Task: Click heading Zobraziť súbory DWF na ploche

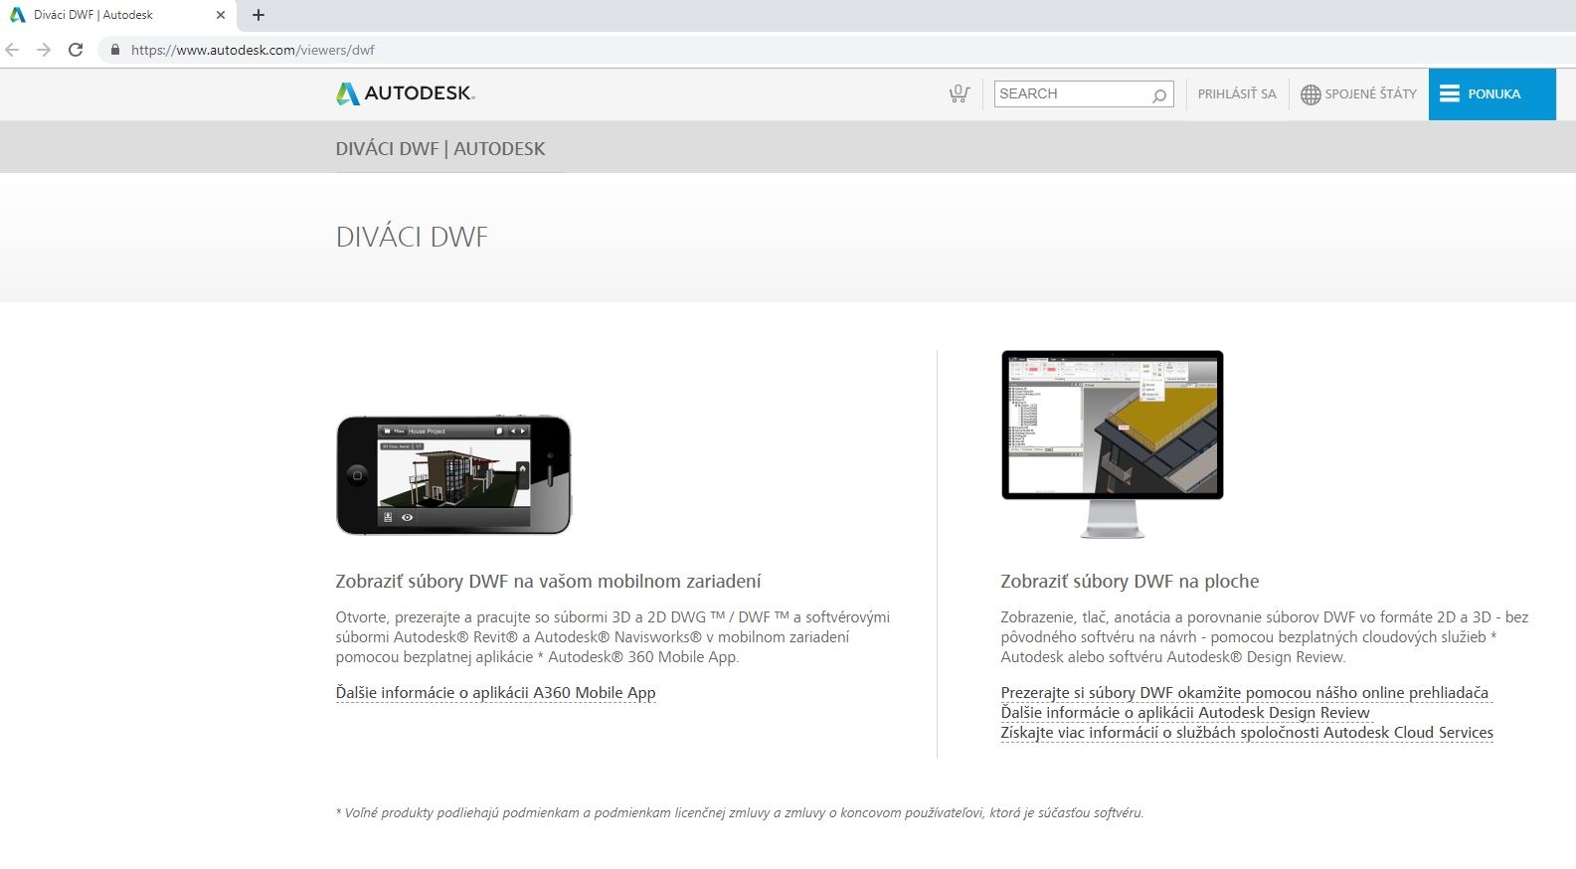Action: tap(1130, 582)
